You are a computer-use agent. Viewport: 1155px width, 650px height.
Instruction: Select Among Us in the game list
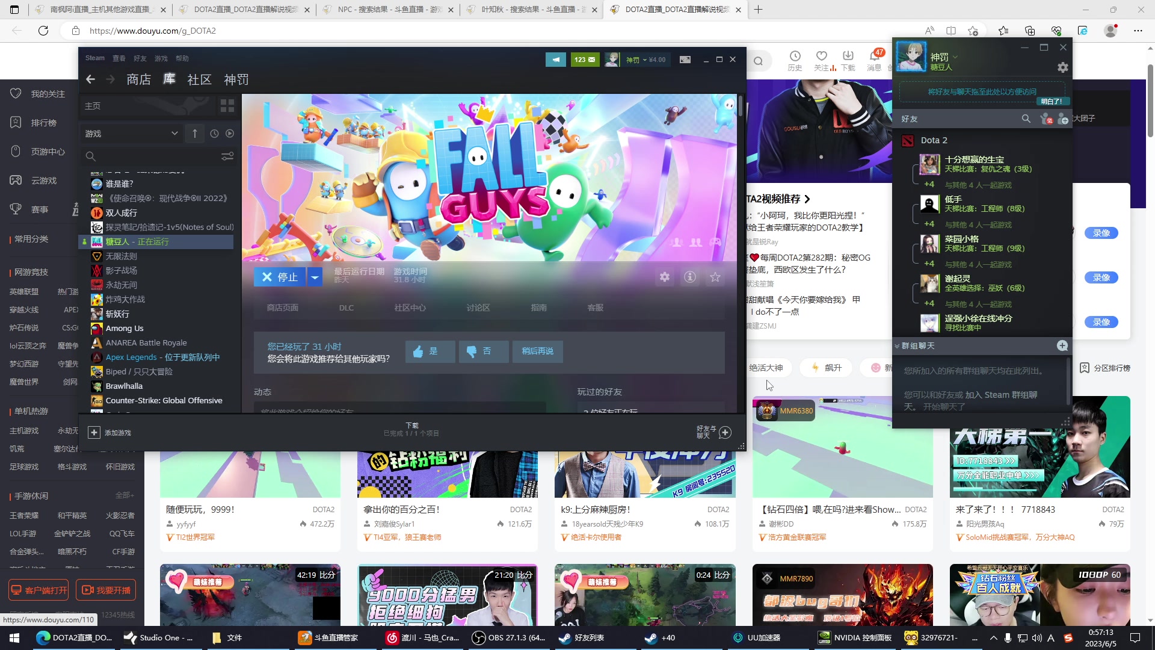125,329
